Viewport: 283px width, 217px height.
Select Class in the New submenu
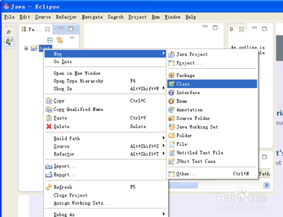pyautogui.click(x=212, y=84)
